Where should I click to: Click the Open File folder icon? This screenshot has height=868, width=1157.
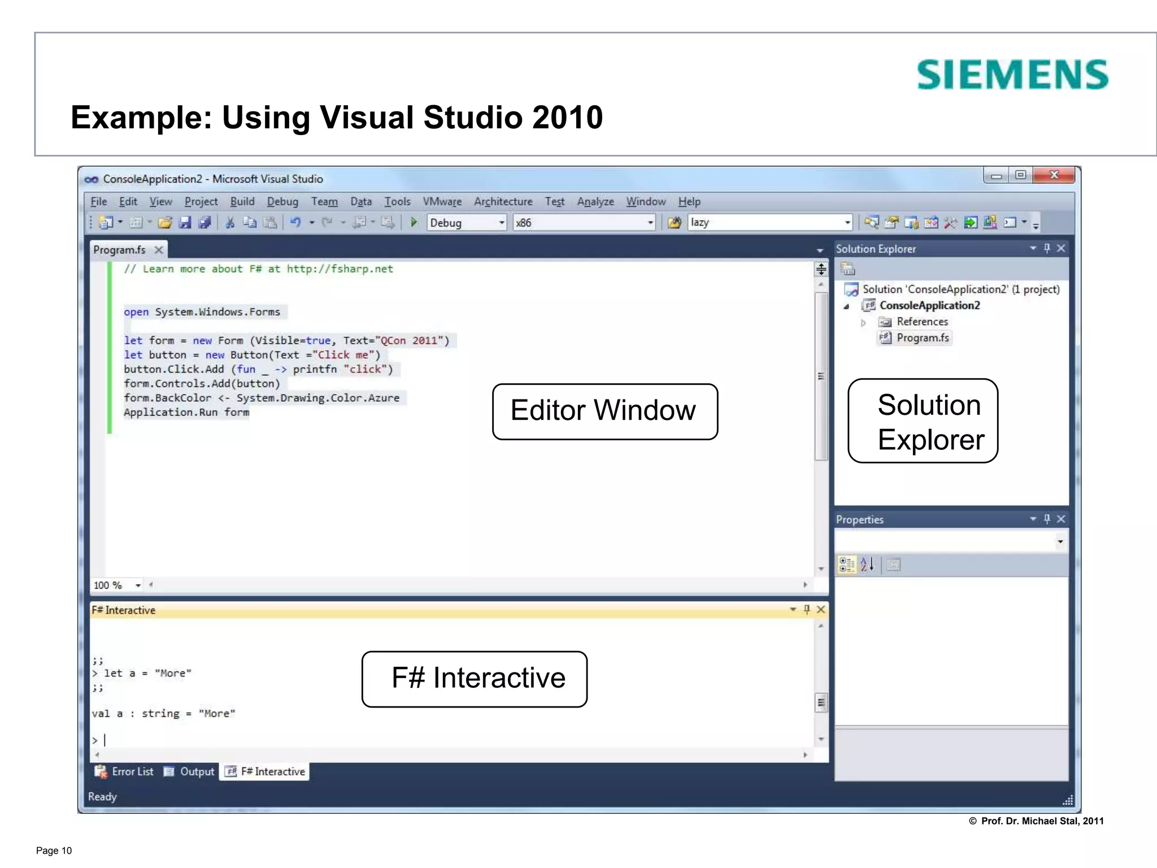coord(165,223)
